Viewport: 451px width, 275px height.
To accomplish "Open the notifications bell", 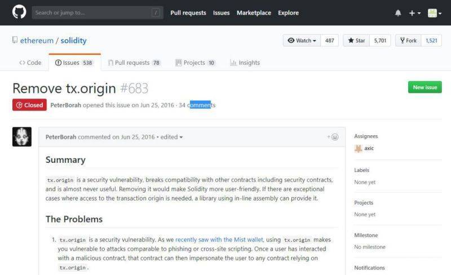I will tap(398, 13).
